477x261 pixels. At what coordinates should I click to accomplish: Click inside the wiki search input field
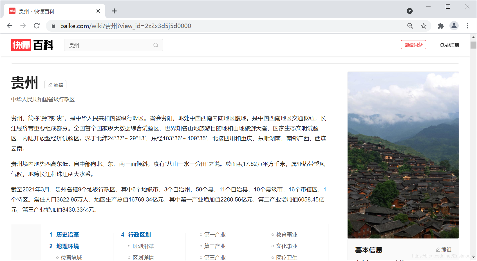point(107,45)
